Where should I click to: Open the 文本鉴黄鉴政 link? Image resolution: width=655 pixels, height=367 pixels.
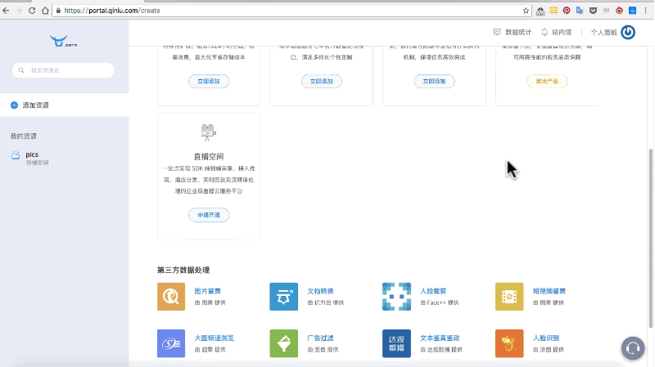coord(440,338)
